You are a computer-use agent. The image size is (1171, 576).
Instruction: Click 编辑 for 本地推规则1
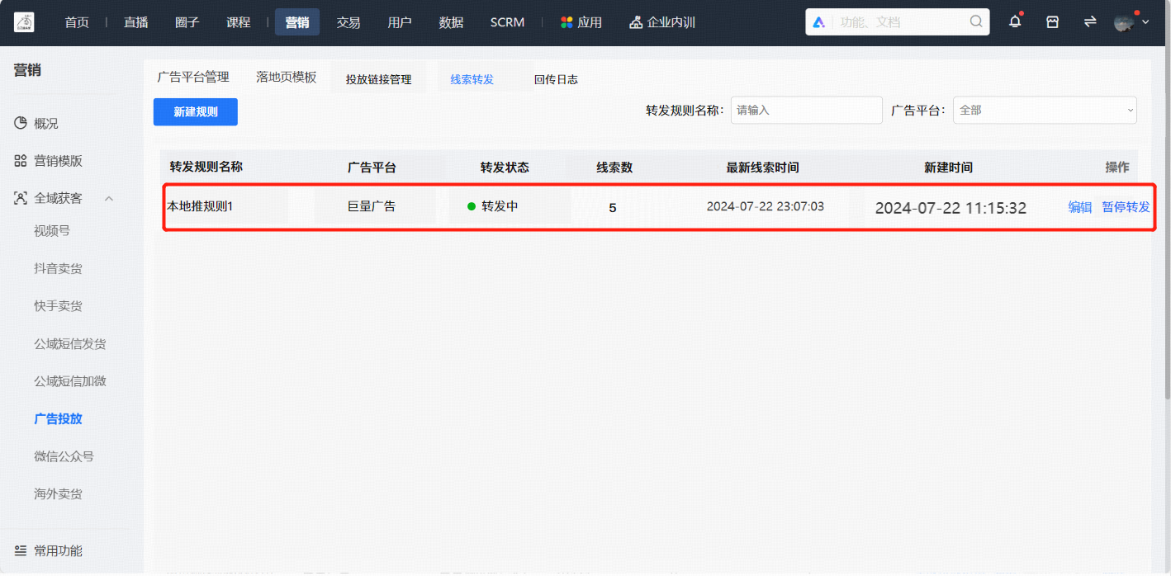pyautogui.click(x=1080, y=207)
